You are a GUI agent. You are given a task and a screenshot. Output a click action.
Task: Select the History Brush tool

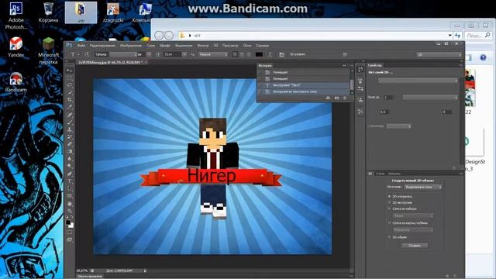69,136
